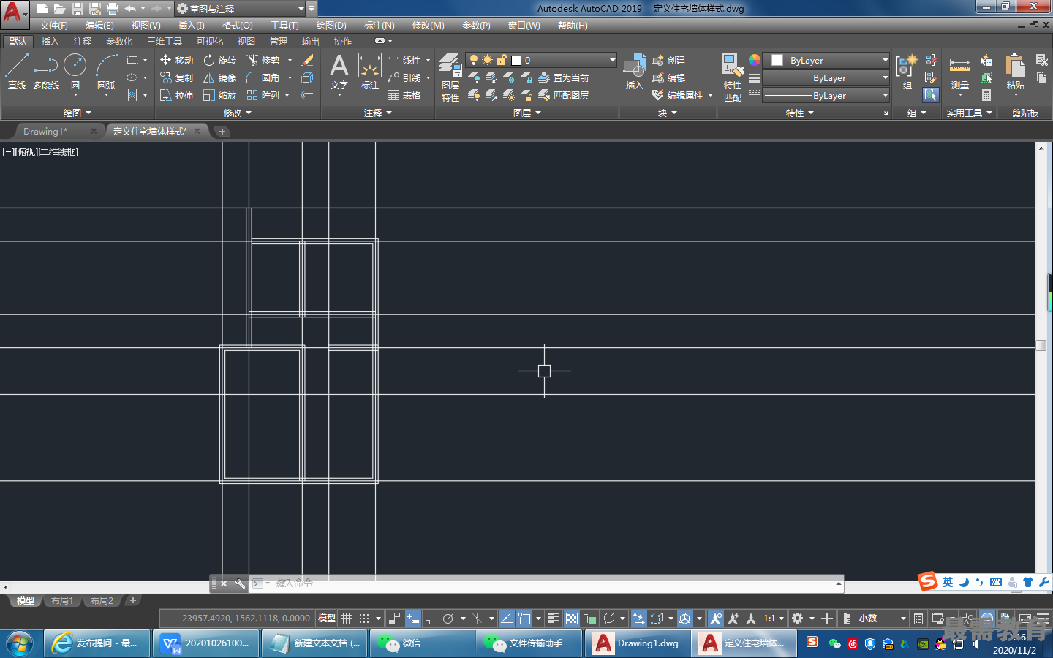Click the Linear (线性) dimension button
1053x658 pixels.
[x=404, y=60]
